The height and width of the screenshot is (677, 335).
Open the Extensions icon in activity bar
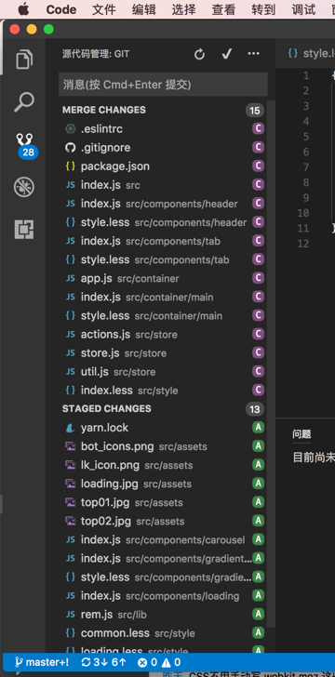24,229
